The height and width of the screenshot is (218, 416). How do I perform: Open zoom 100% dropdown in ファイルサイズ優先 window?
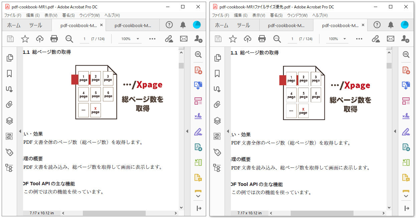click(x=345, y=39)
